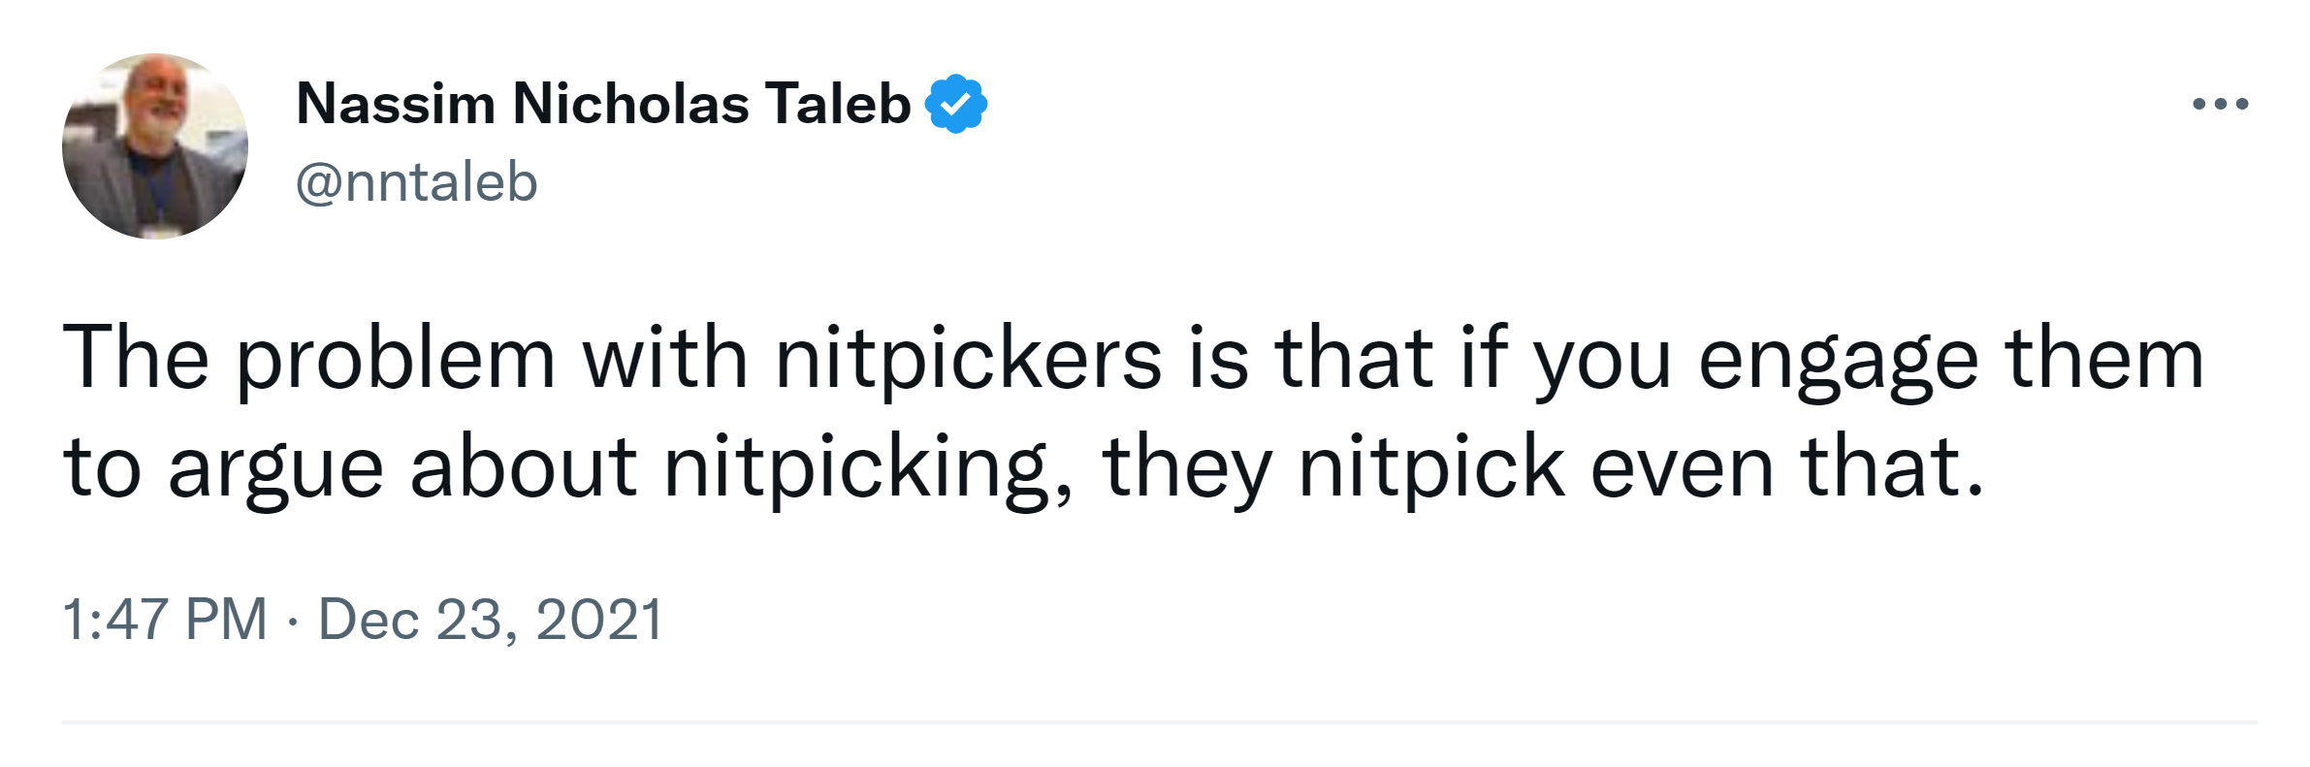Click the word "about" in the tweet
This screenshot has height=767, width=2310.
click(524, 468)
